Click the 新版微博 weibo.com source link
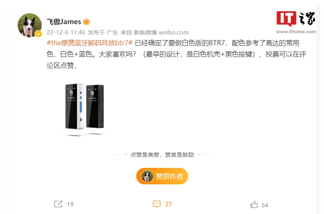 (161, 32)
